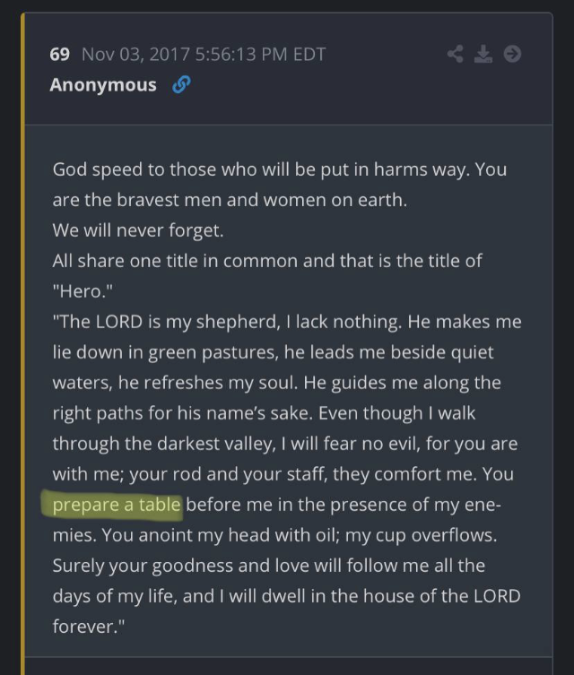Image resolution: width=574 pixels, height=675 pixels.
Task: Download post 69 with the download icon
Action: pos(483,55)
